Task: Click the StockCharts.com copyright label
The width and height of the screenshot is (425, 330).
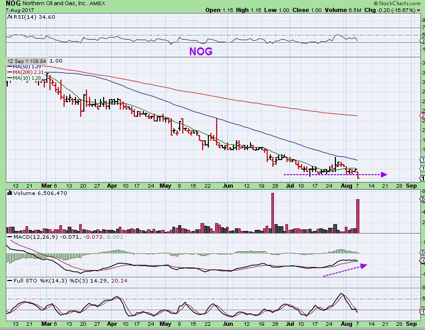Action: coord(397,3)
